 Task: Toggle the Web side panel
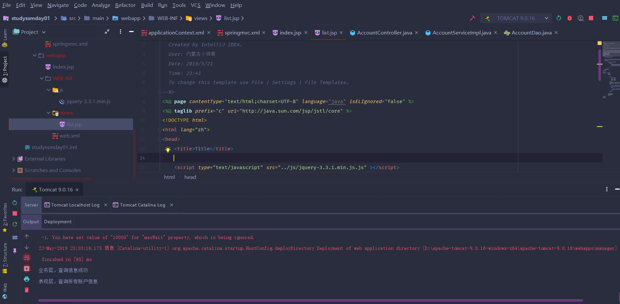(x=5, y=291)
